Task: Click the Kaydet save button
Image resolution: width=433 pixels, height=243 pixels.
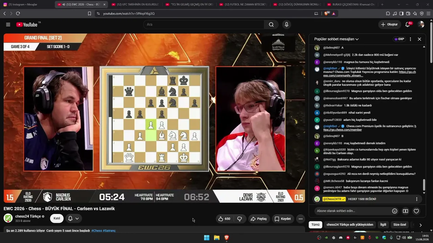Action: coord(283,219)
